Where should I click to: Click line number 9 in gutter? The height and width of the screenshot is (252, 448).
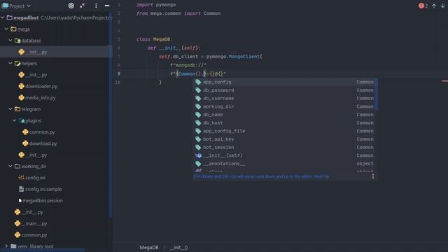coord(119,73)
